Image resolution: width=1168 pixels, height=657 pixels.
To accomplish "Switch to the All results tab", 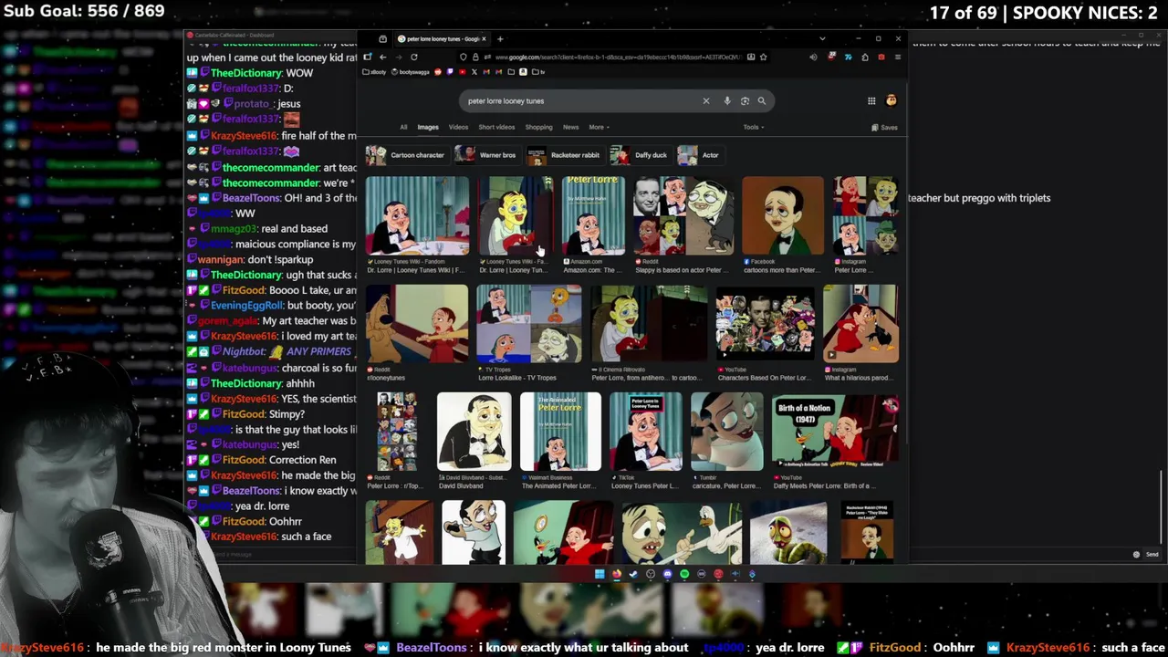I will click(403, 128).
